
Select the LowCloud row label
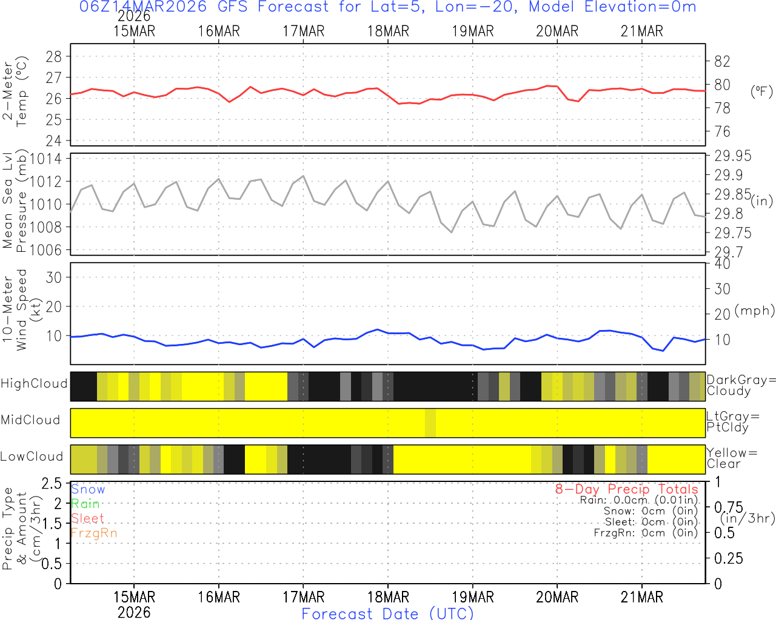coord(32,457)
